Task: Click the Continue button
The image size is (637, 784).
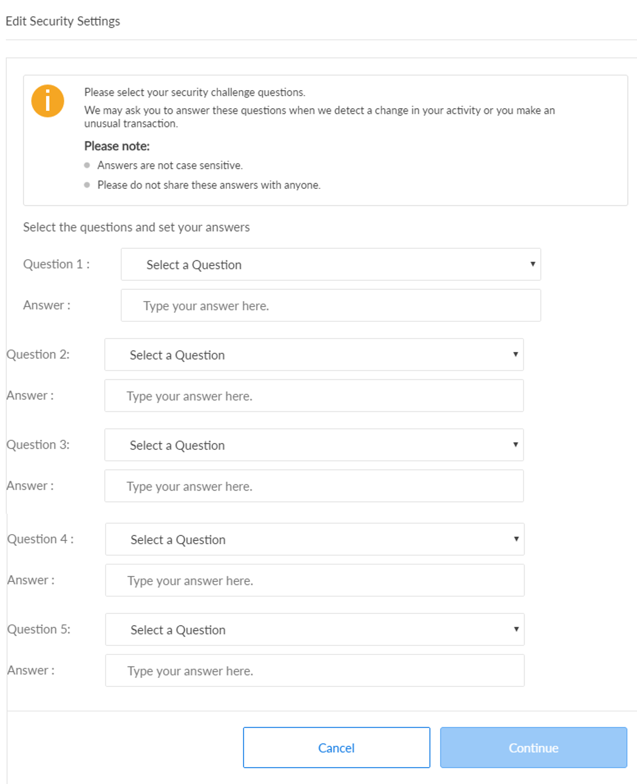Action: [533, 748]
